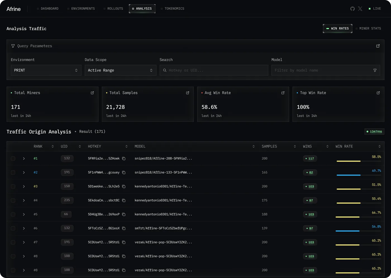The image size is (391, 278).
Task: Open Total Miners card external link icon
Action: click(92, 93)
